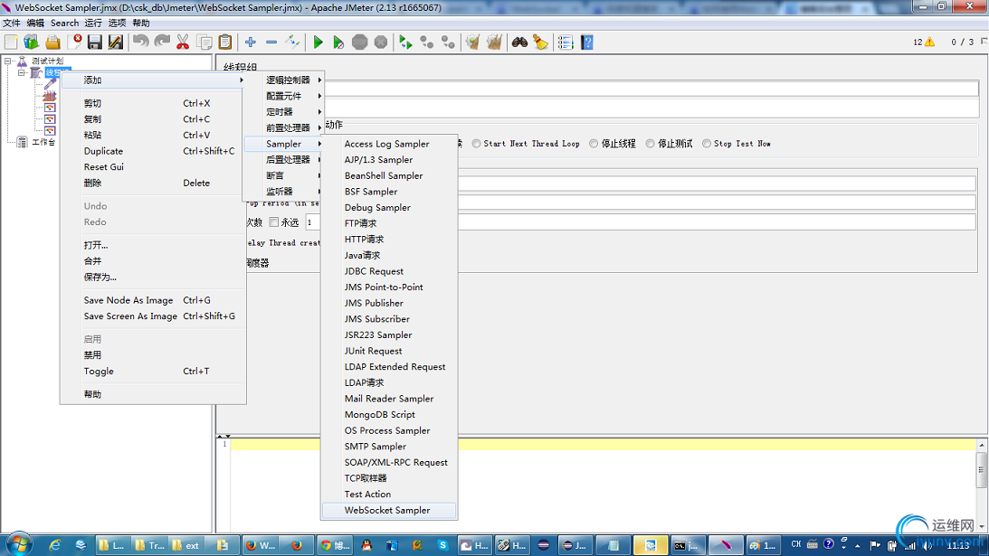Click the Copy toolbar icon
This screenshot has width=989, height=556.
pyautogui.click(x=204, y=42)
